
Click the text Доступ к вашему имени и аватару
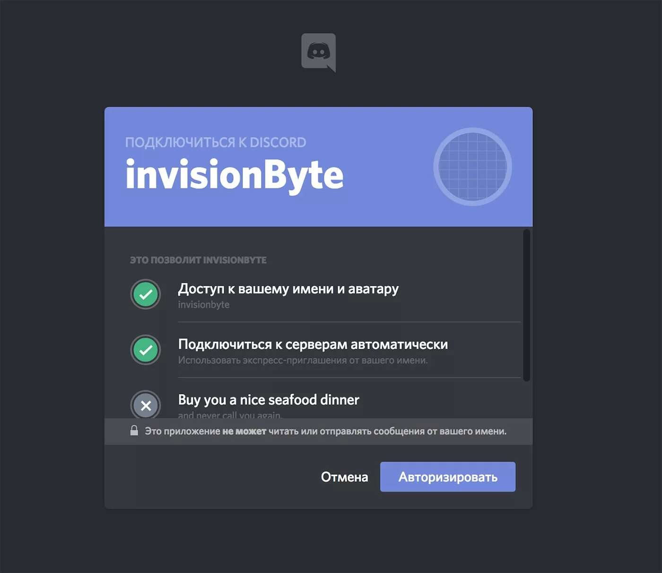pos(288,289)
